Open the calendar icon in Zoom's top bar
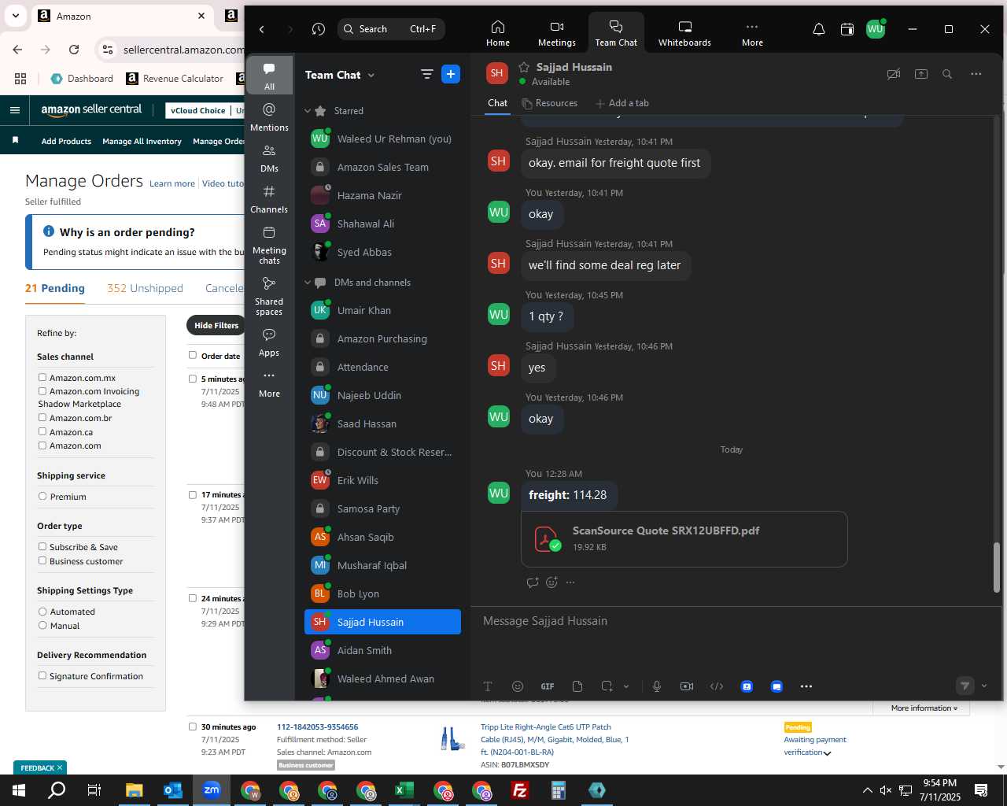This screenshot has height=806, width=1007. pos(847,29)
